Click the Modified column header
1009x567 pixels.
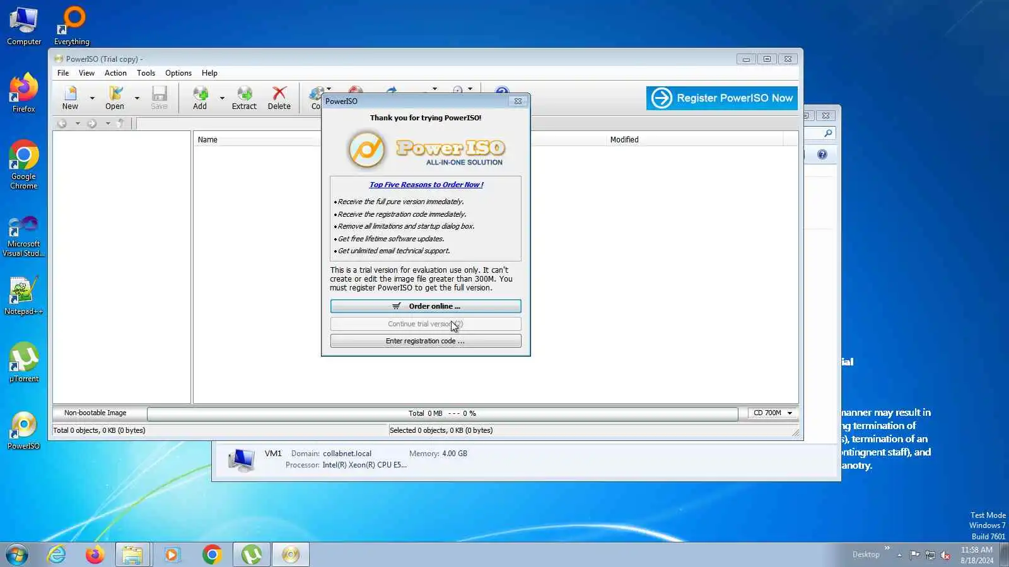click(624, 140)
